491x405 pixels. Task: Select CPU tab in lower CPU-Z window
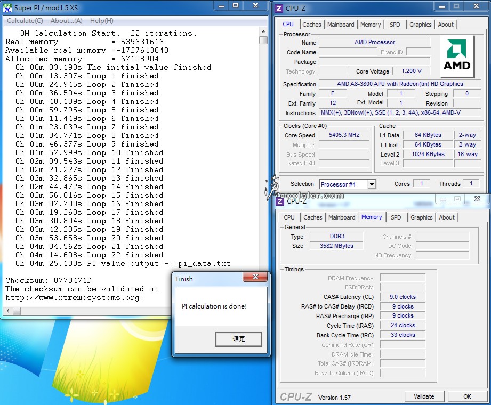[289, 217]
